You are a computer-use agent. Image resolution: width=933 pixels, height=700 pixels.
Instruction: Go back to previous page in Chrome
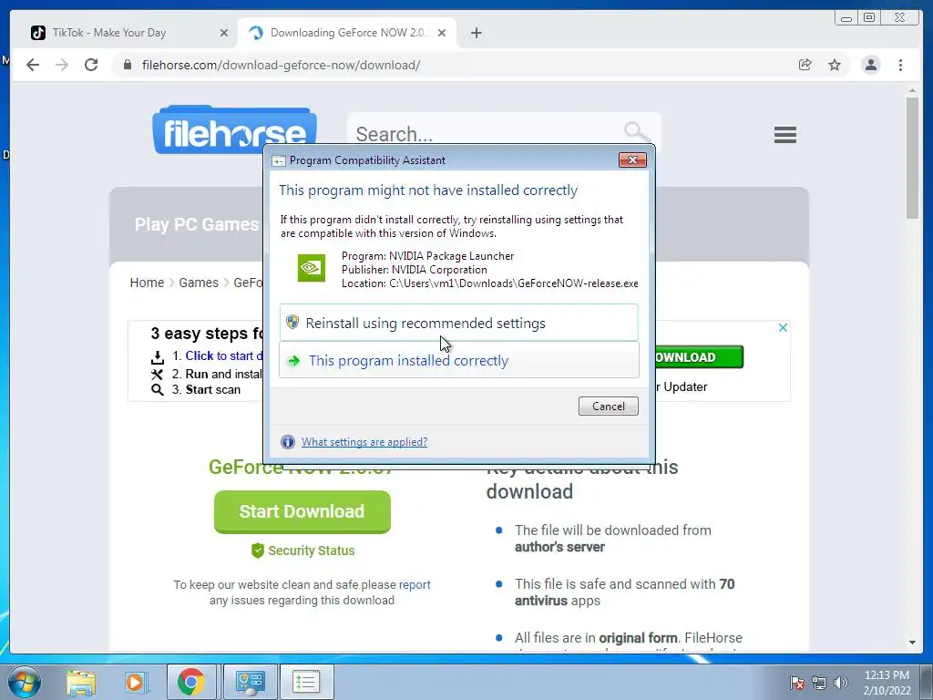coord(33,65)
